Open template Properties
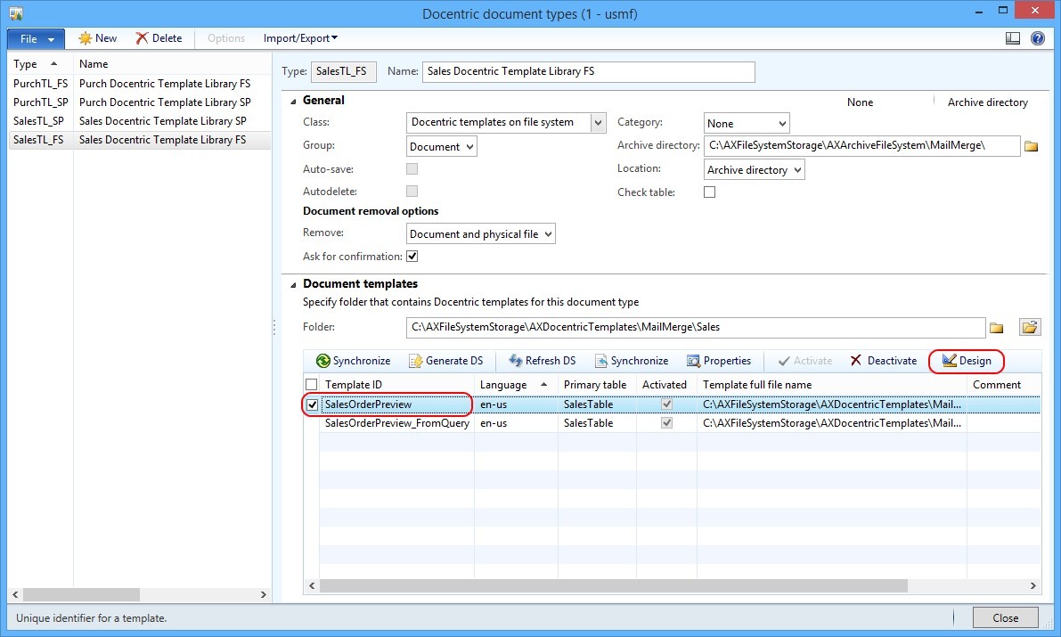This screenshot has width=1061, height=637. [719, 361]
